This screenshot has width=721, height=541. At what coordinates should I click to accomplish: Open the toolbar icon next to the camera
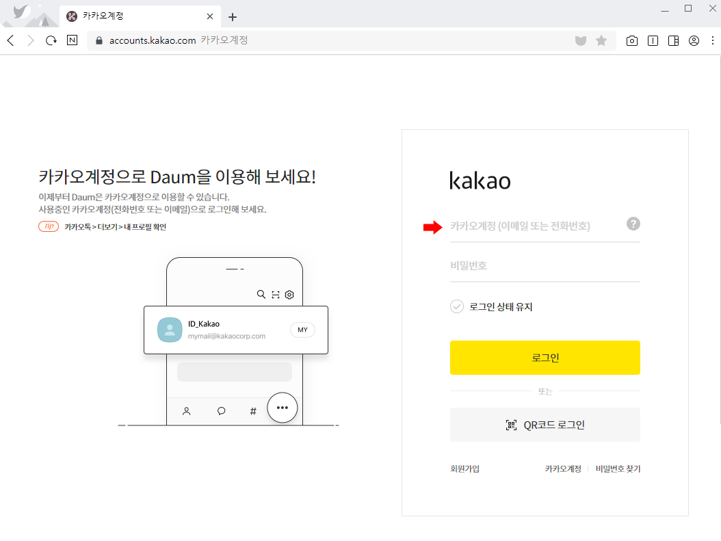click(x=653, y=41)
